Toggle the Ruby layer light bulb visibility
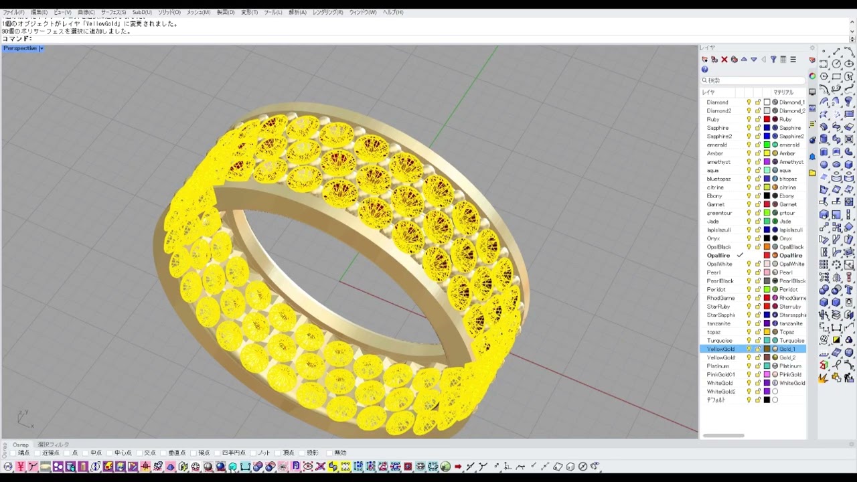 [x=749, y=119]
